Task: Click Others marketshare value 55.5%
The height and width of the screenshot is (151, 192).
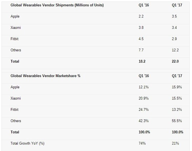Action: coord(177,121)
